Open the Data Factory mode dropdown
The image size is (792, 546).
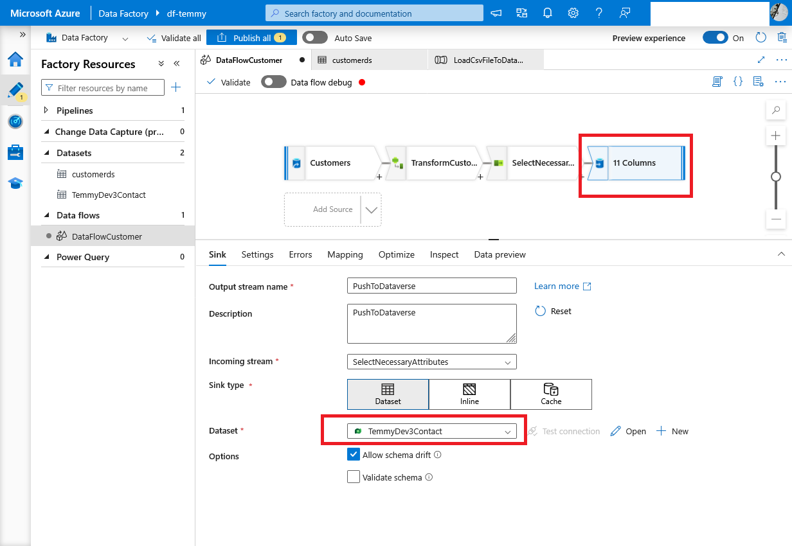pyautogui.click(x=87, y=38)
